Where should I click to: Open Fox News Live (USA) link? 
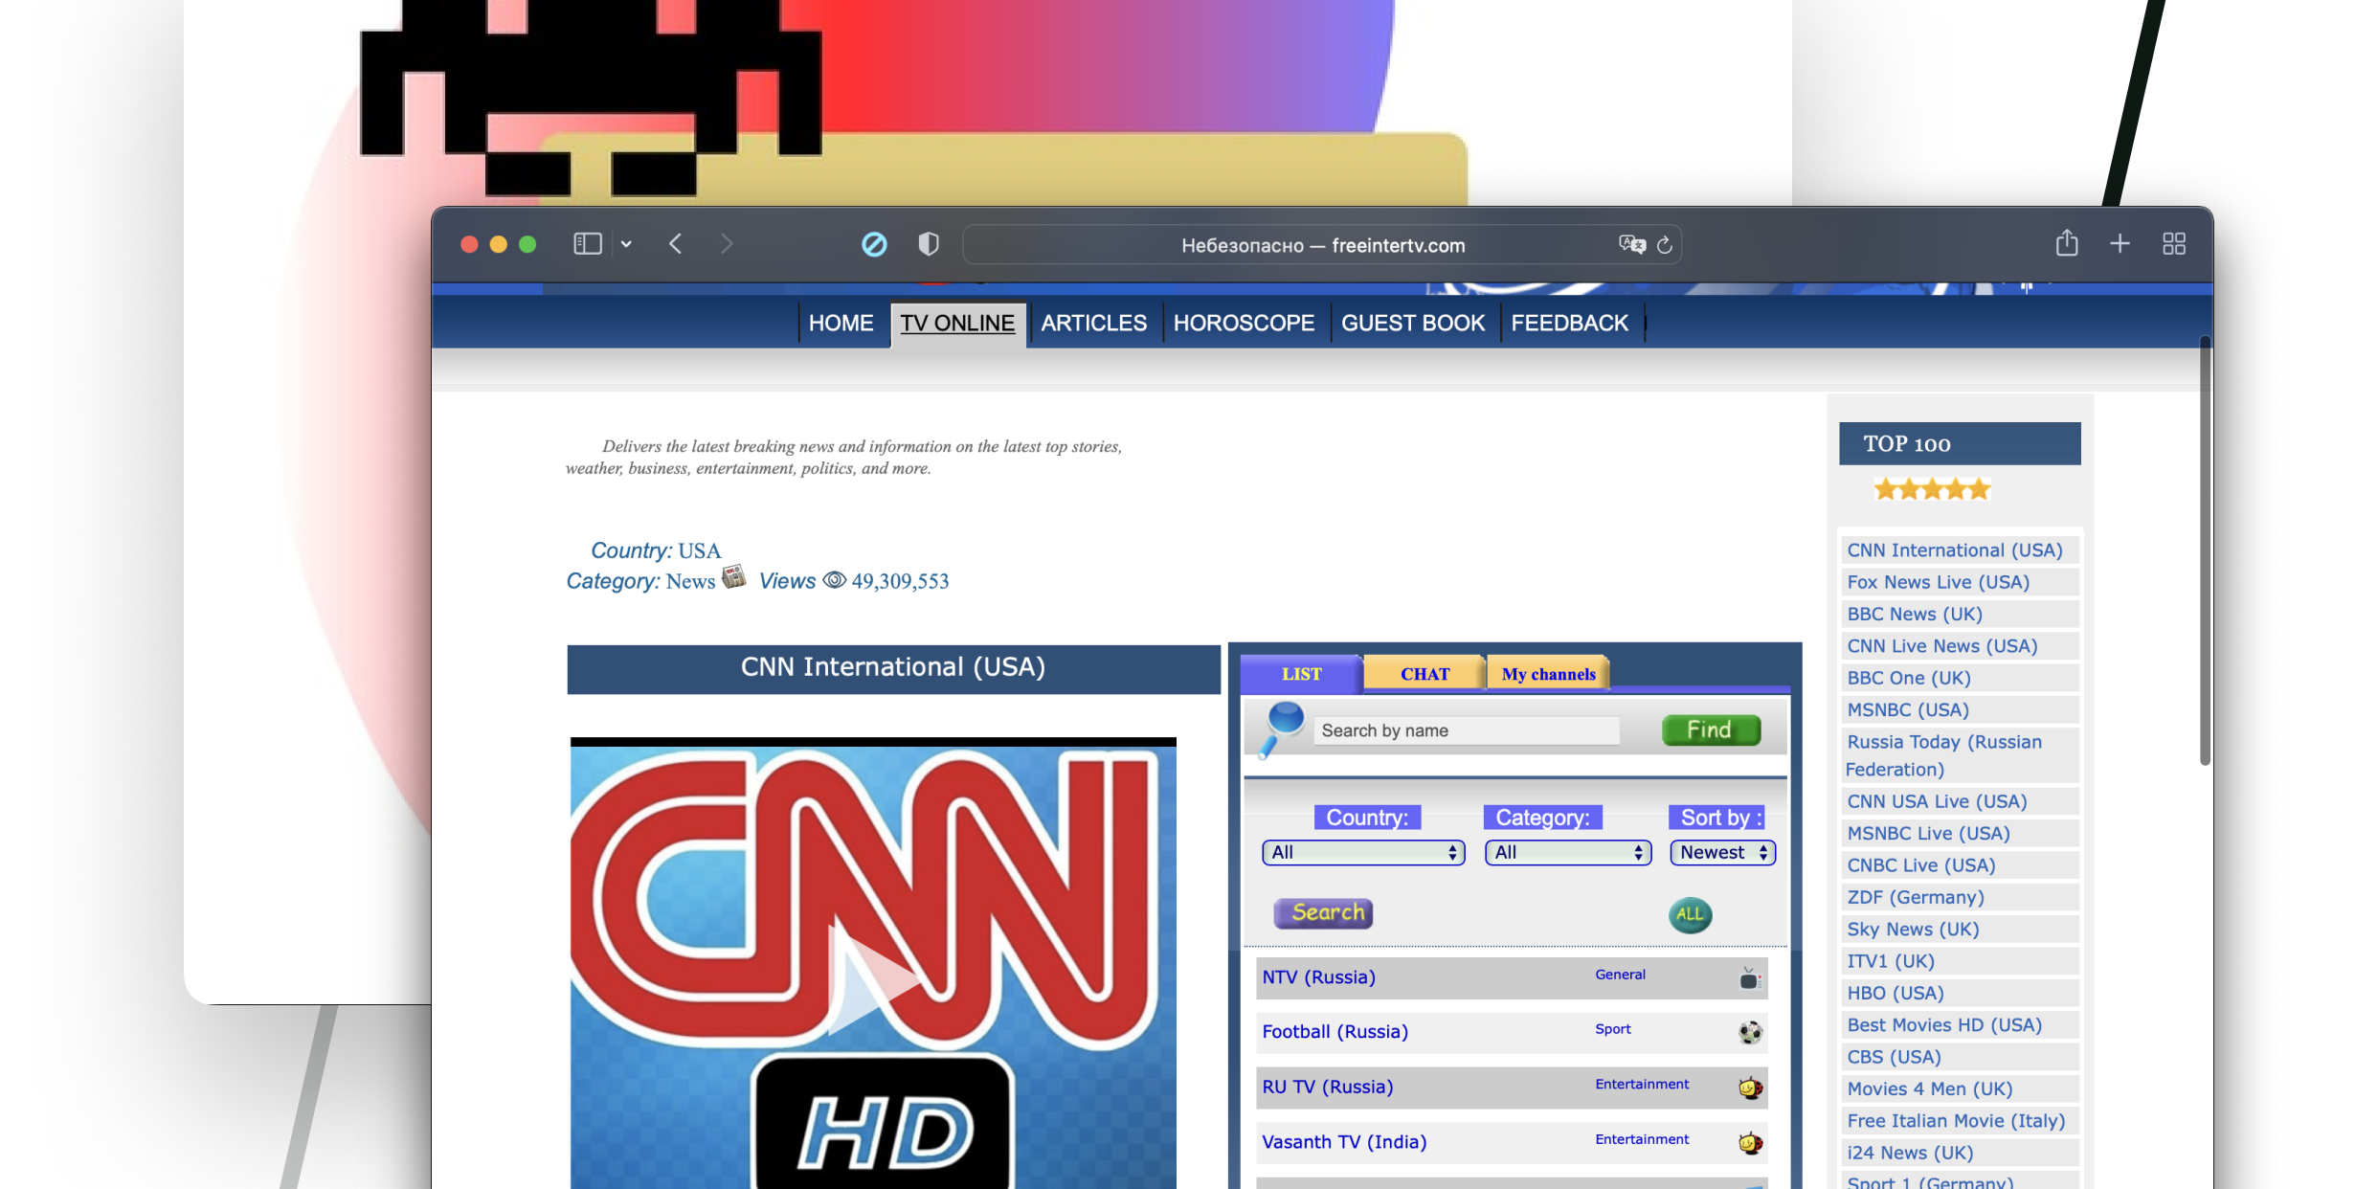point(1938,582)
